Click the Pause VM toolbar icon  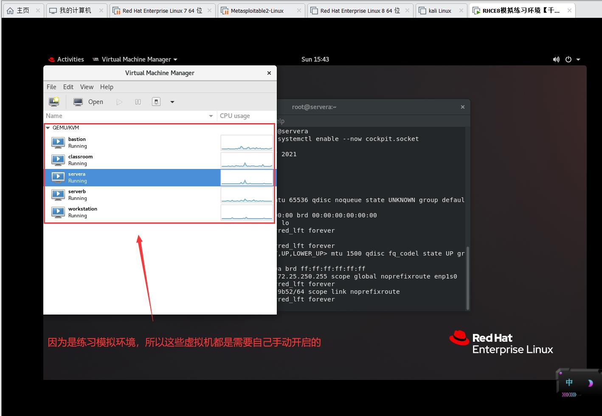138,102
